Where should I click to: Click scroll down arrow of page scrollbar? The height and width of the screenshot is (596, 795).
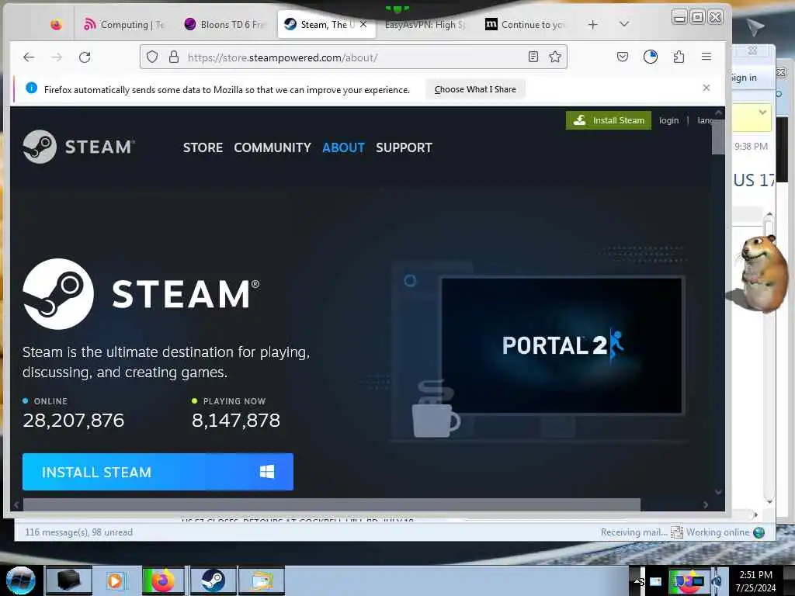(718, 492)
